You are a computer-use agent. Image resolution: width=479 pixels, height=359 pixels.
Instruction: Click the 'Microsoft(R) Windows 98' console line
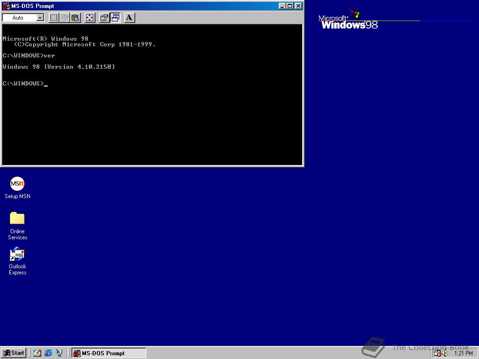[45, 39]
